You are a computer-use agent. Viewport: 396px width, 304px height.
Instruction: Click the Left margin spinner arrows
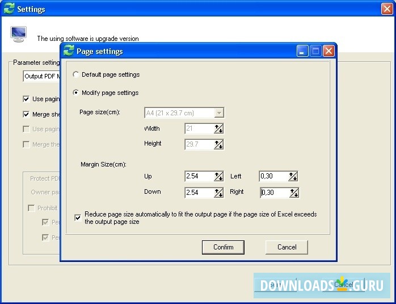(293, 176)
